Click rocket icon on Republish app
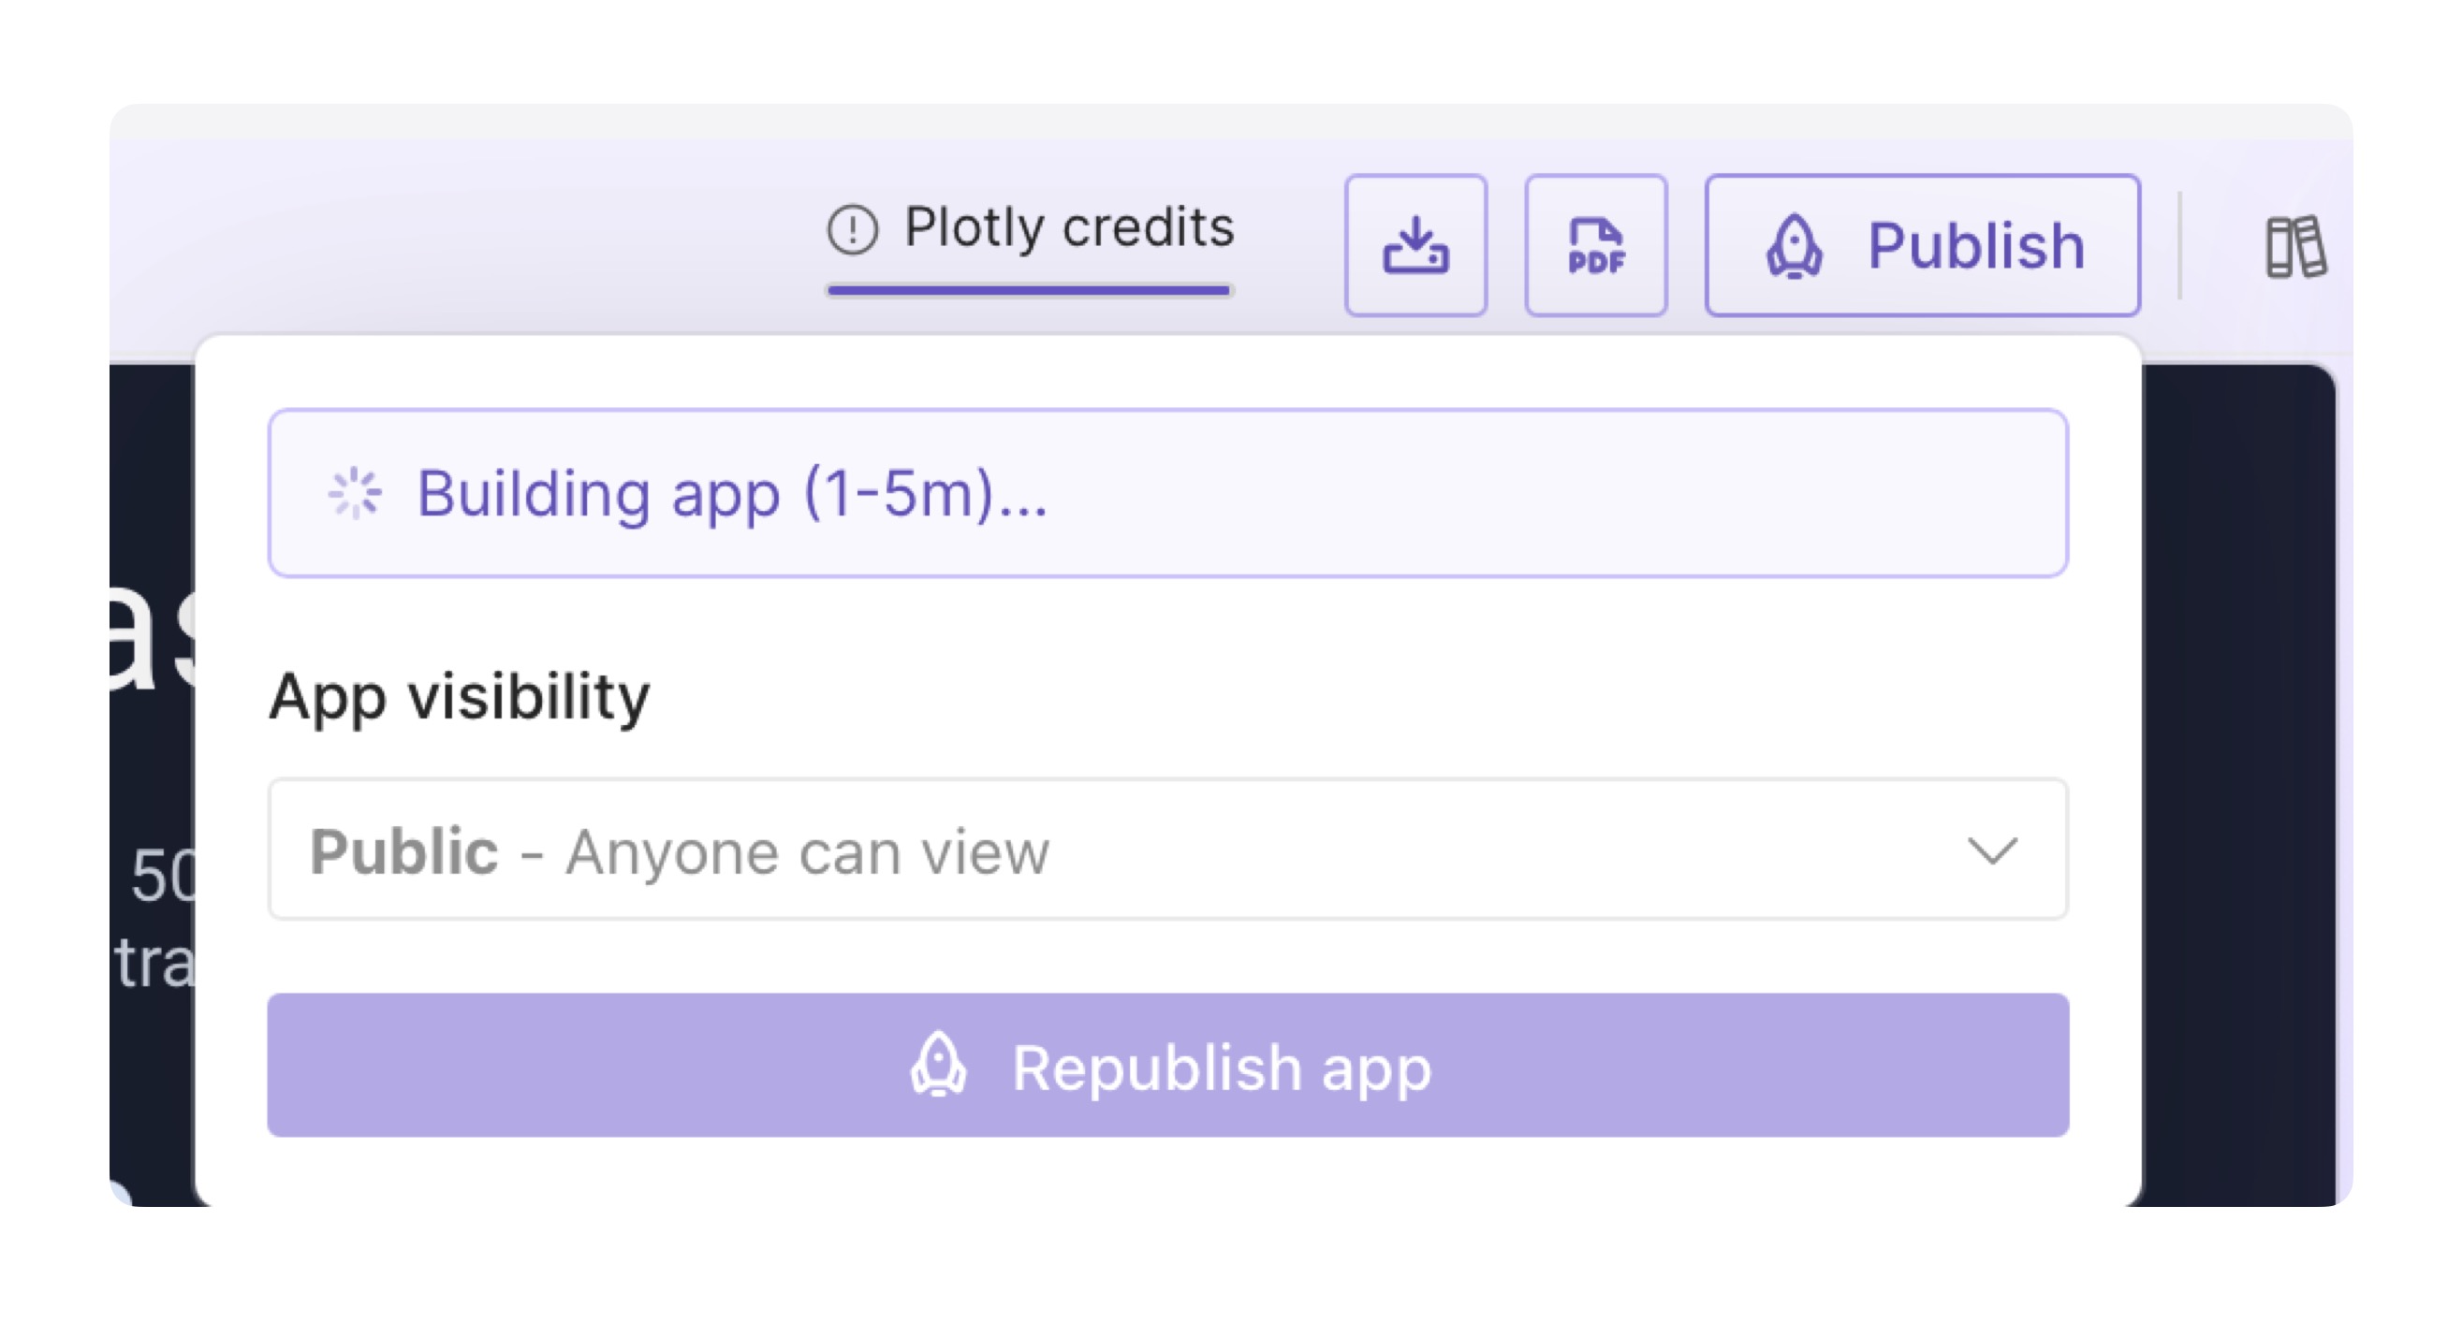The image size is (2463, 1322). [x=938, y=1065]
